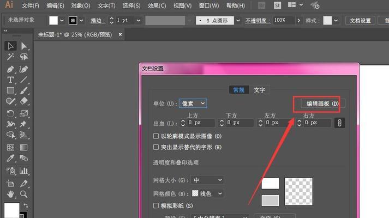Screen dimensions: 389x218
Task: Select the Zoom magnifier tool
Action: coord(24,194)
